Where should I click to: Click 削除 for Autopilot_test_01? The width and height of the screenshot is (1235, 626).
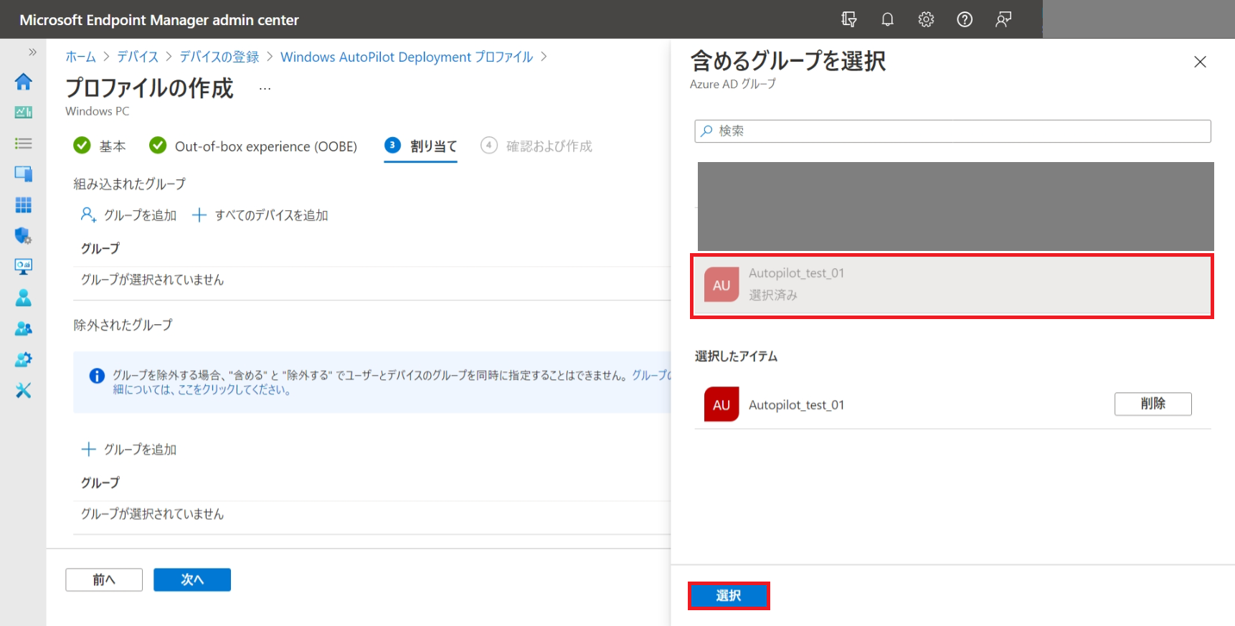(1153, 404)
